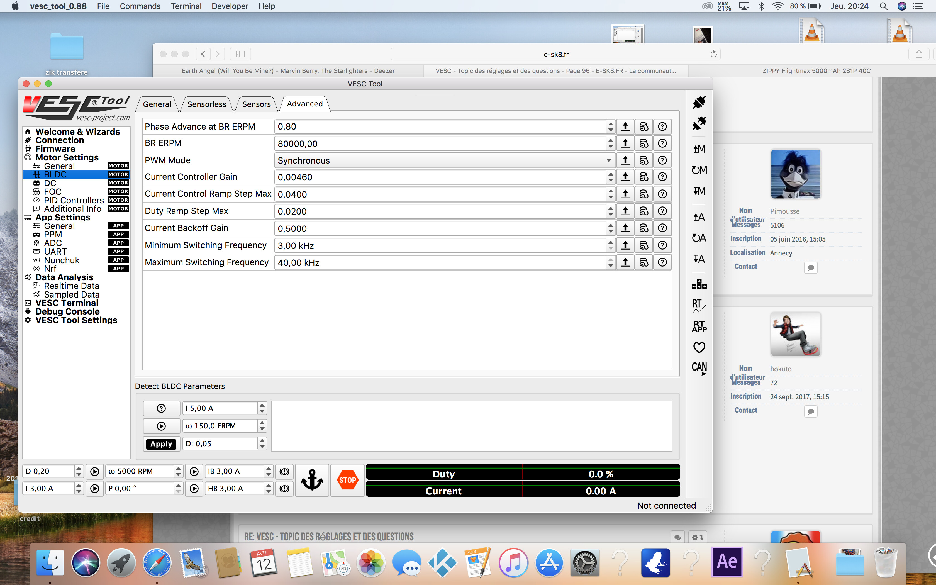Click the CAN forwarding icon
The width and height of the screenshot is (936, 585).
[x=699, y=368]
